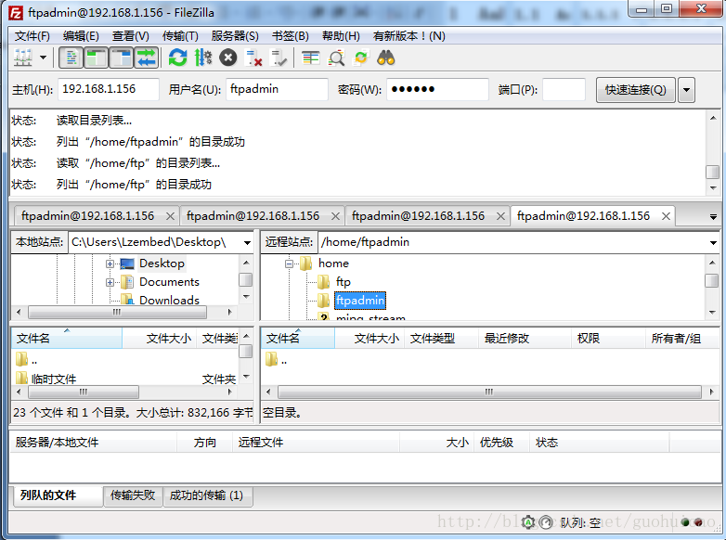Screen dimensions: 726x540
Task: Open the remote parent directory entry
Action: (x=277, y=360)
